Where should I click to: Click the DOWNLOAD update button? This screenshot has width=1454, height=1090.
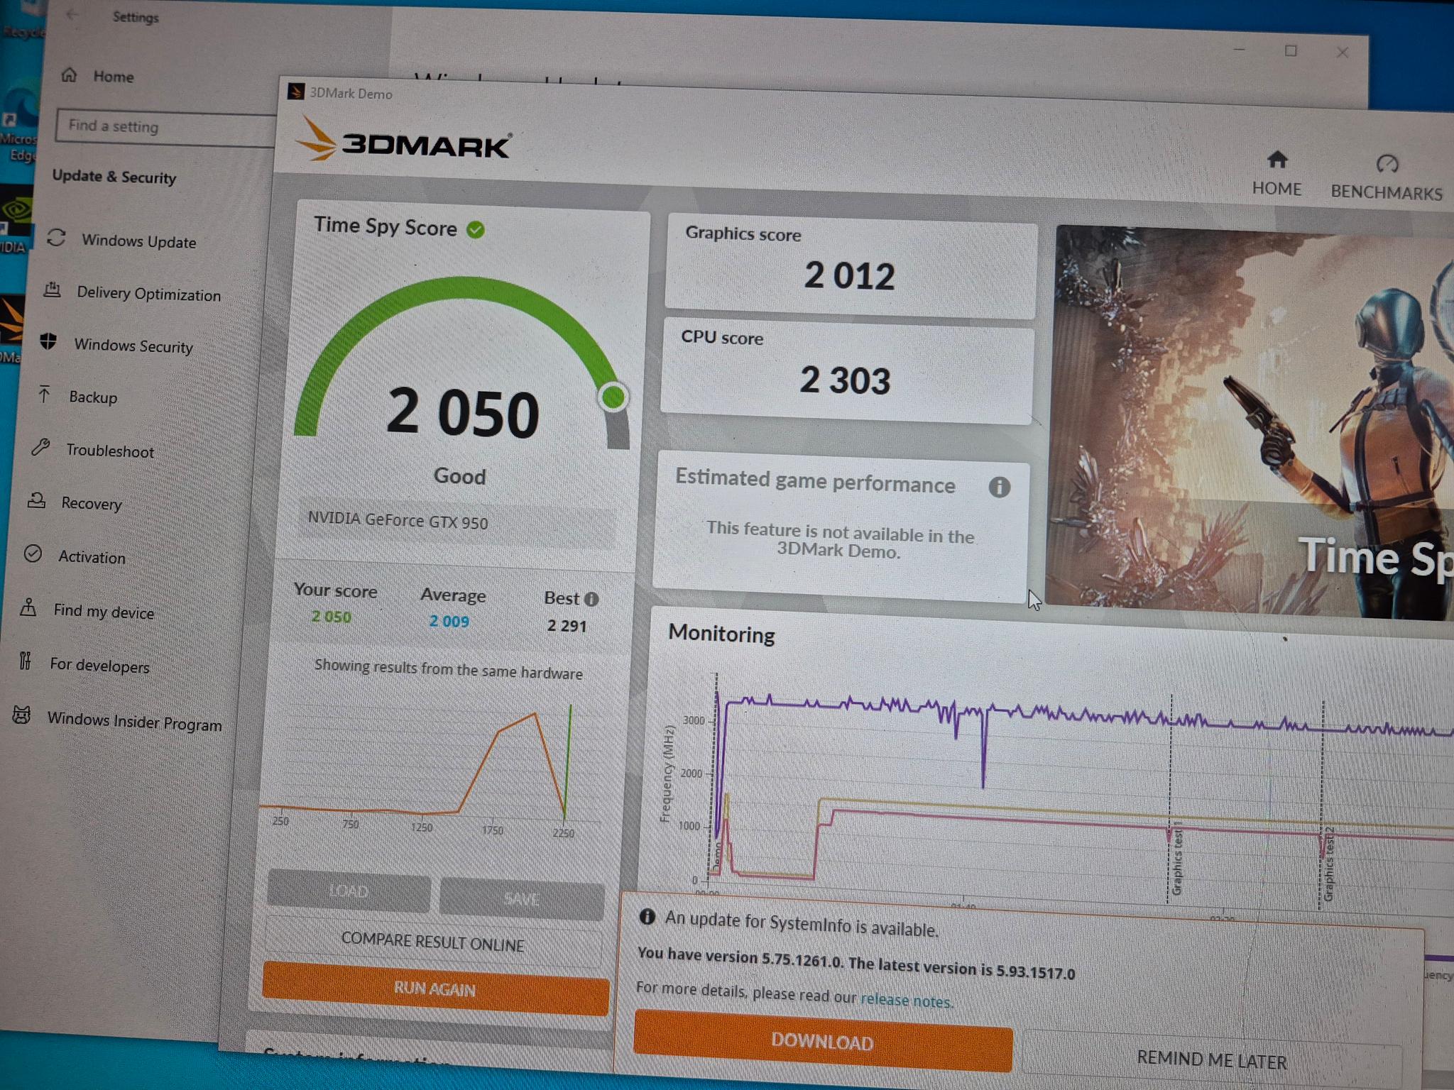point(822,1040)
